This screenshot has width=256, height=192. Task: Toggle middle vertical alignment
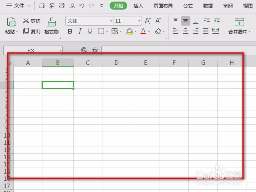pos(186,21)
